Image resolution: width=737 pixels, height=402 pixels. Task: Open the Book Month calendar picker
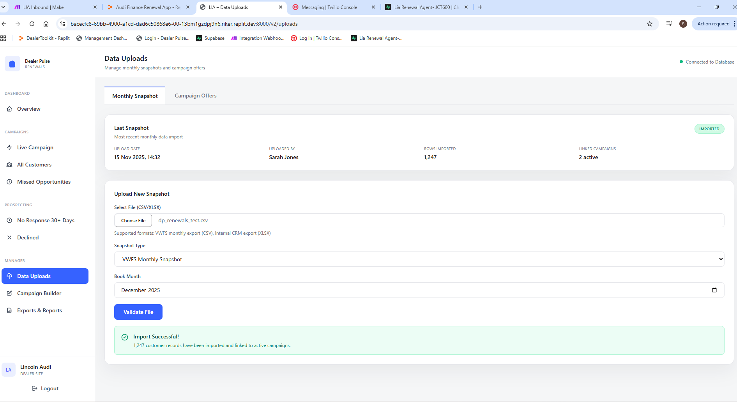[714, 290]
